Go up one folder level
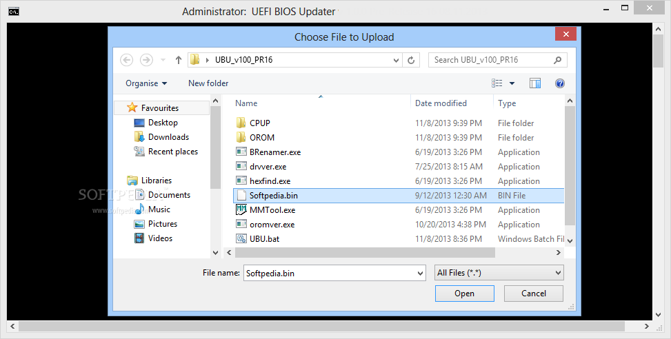The height and width of the screenshot is (339, 671). (179, 60)
